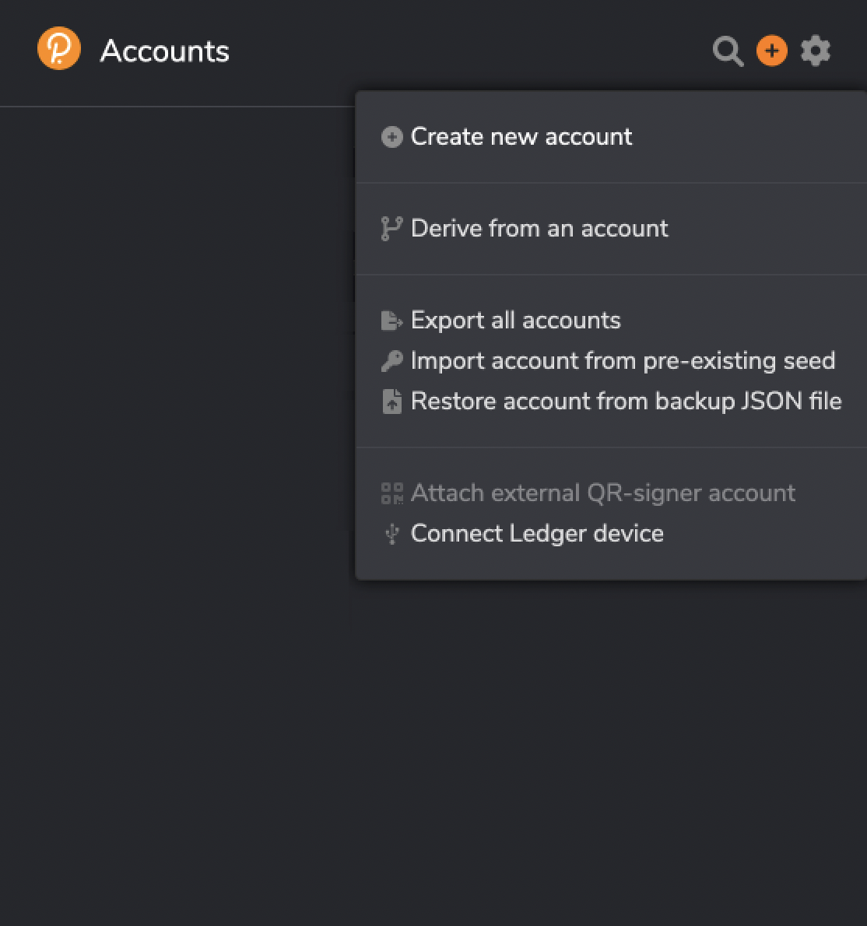Open the account search magnifier
Screen dimensions: 867x926
[x=728, y=51]
